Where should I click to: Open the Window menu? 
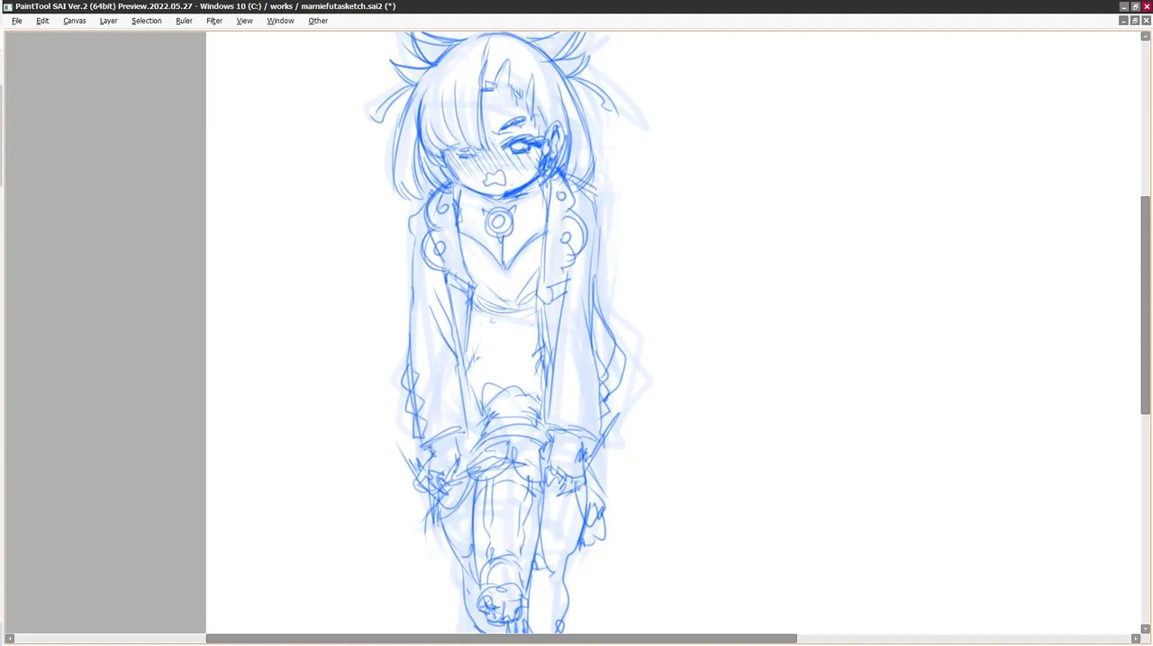(280, 21)
